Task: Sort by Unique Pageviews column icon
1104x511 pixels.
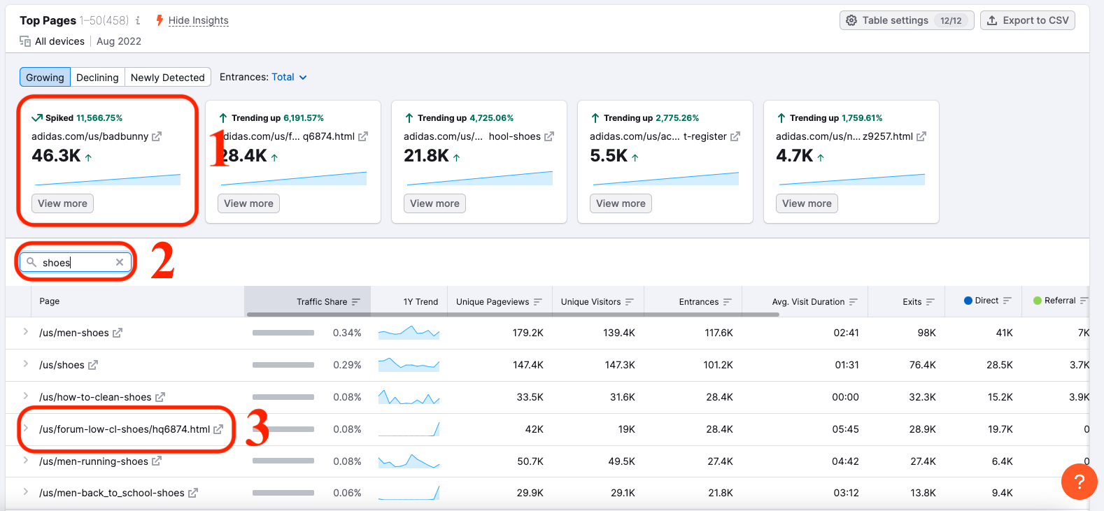Action: (x=538, y=302)
